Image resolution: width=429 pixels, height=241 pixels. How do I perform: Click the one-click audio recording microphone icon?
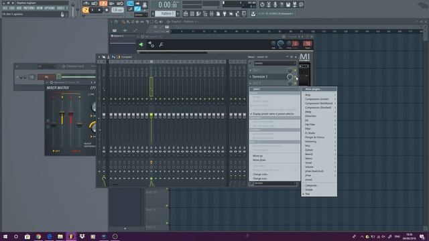(275, 5)
